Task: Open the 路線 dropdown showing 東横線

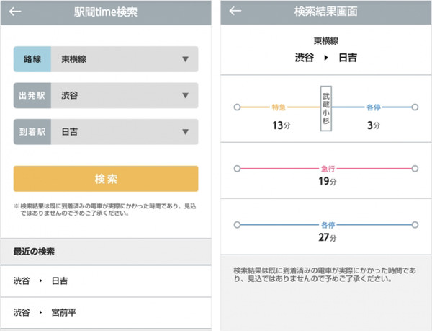Action: point(124,59)
